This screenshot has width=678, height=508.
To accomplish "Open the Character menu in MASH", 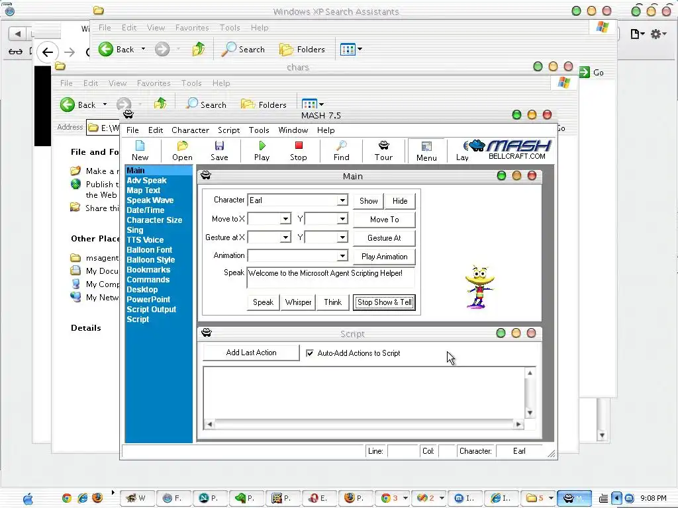I will pos(190,130).
